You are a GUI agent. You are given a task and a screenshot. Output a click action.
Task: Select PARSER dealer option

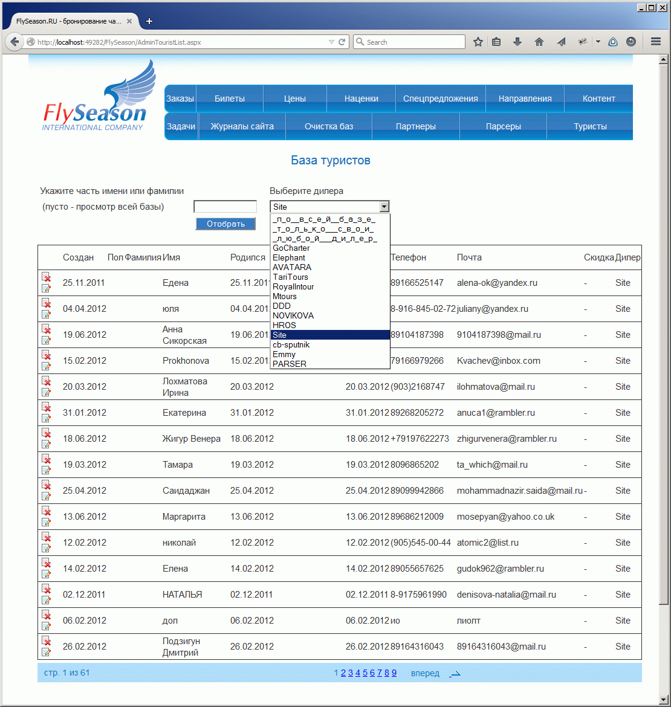[x=329, y=364]
